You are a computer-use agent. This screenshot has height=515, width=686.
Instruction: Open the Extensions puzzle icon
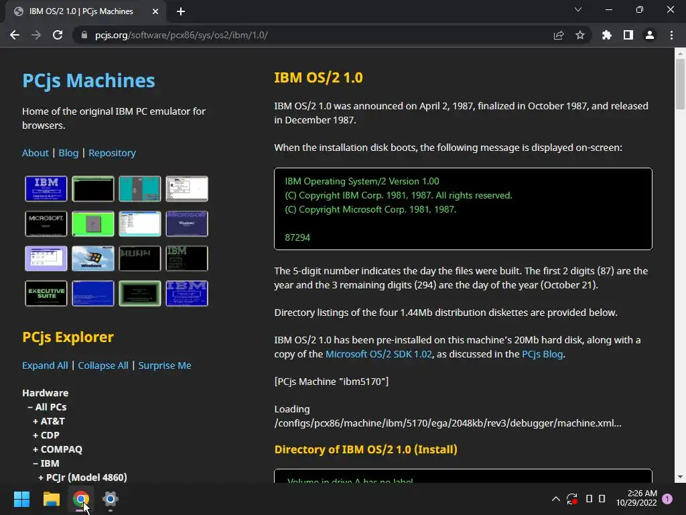[607, 35]
